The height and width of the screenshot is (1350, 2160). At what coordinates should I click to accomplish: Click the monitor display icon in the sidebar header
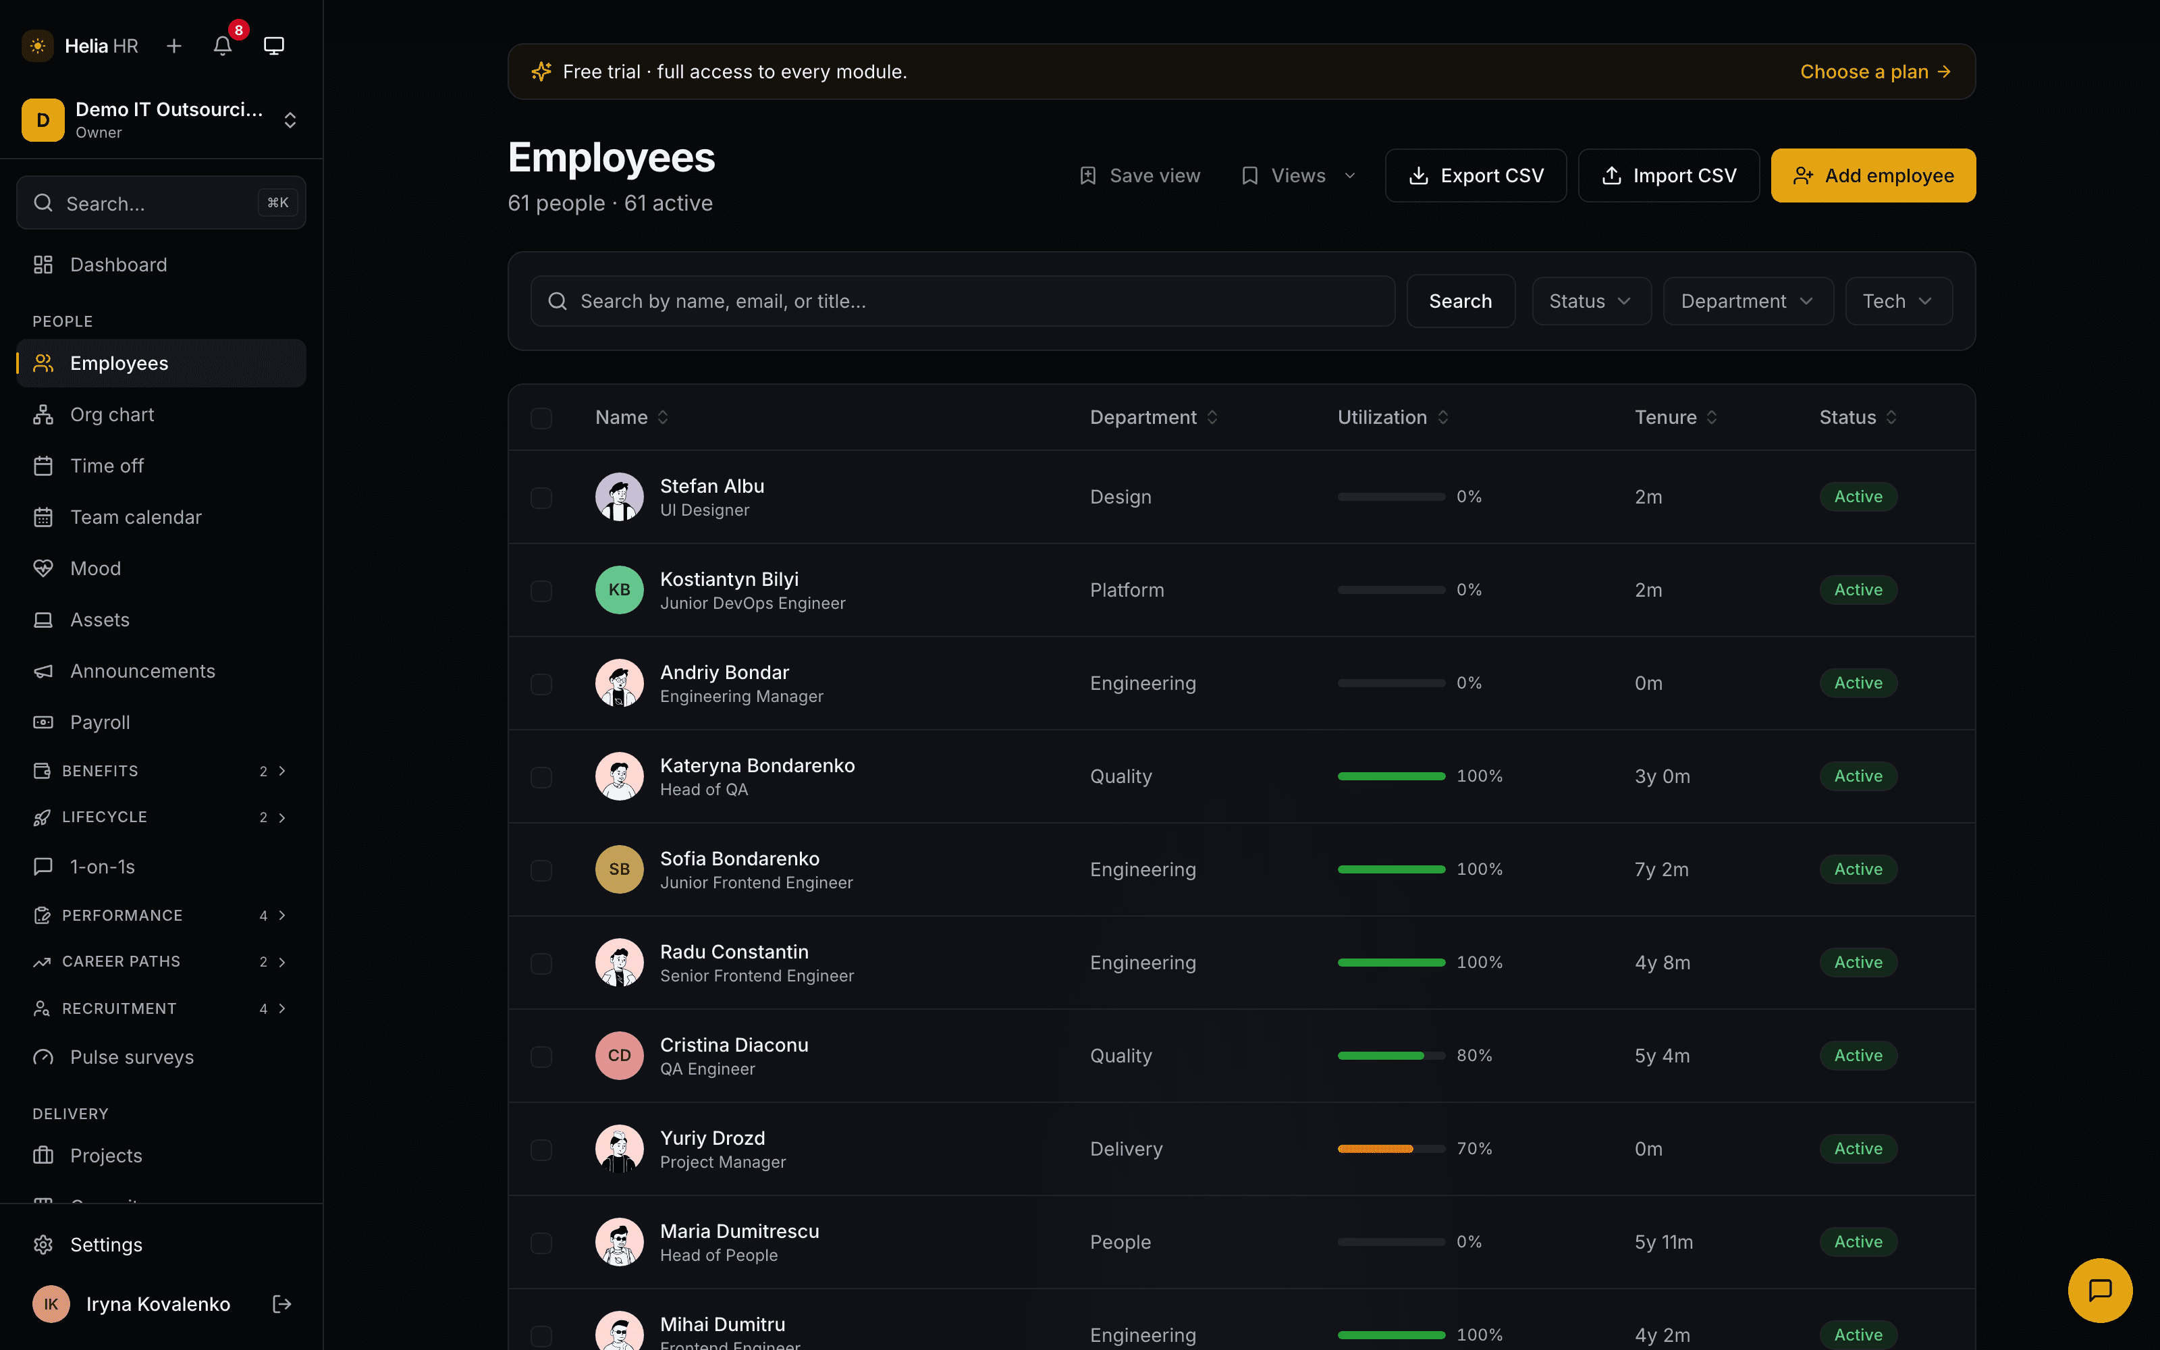point(274,45)
